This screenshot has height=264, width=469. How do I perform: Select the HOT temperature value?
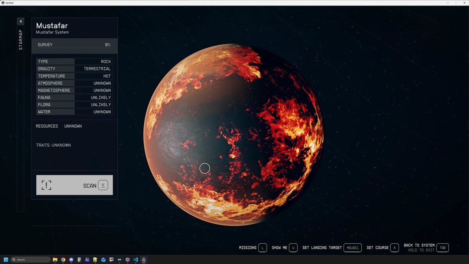click(x=107, y=76)
